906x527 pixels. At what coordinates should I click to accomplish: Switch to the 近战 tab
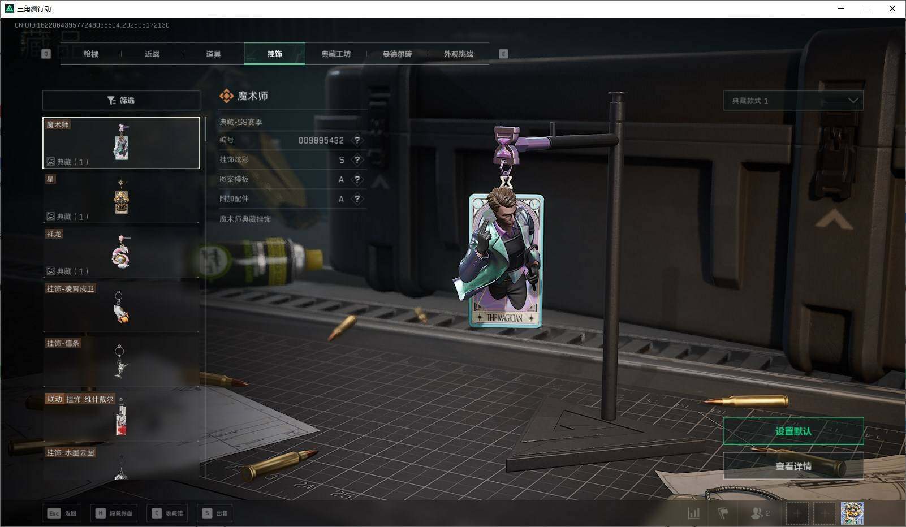pos(152,54)
